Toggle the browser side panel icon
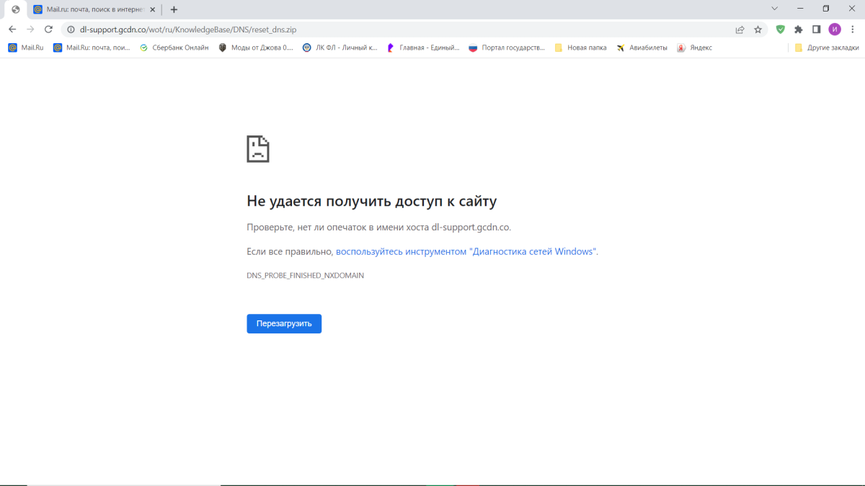This screenshot has height=486, width=865. click(817, 30)
